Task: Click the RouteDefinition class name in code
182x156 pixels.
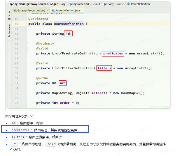Action: [69, 24]
